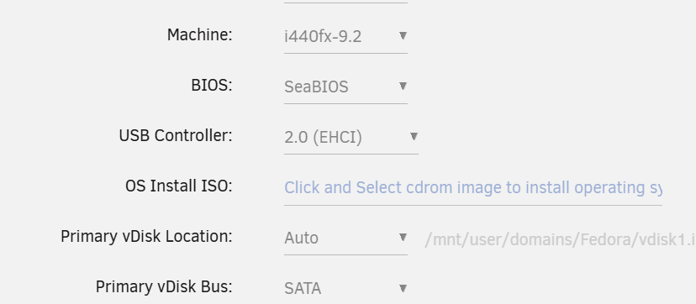Expand the Primary vDisk Bus arrow
The image size is (696, 304).
403,289
